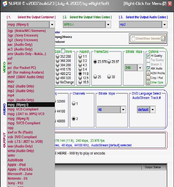
Task: Choose vob DVD Compliant container
Action: (31, 137)
